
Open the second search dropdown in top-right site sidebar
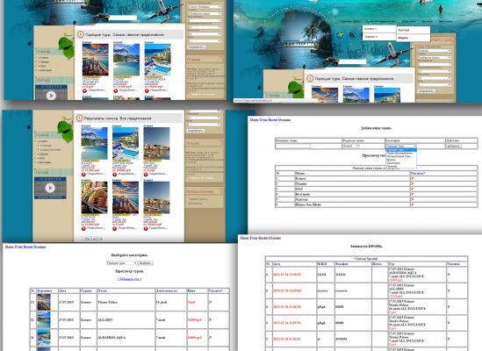[435, 57]
